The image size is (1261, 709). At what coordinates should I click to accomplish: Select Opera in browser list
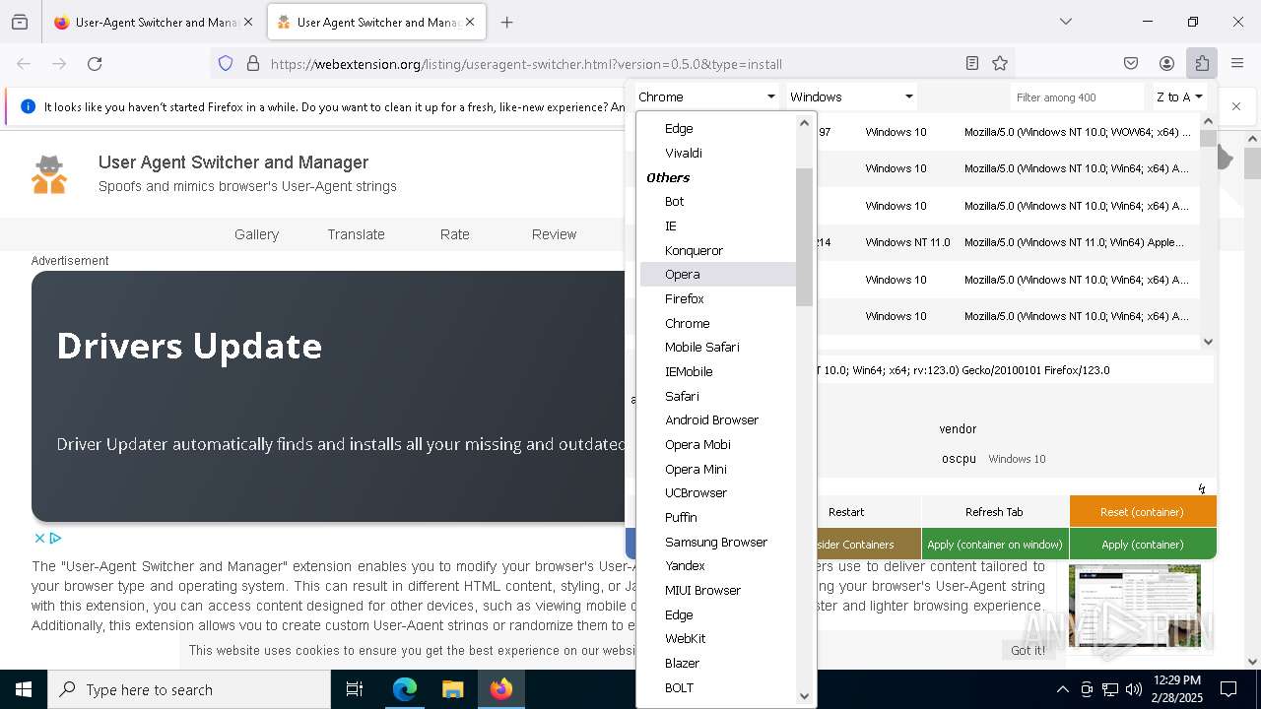point(717,274)
